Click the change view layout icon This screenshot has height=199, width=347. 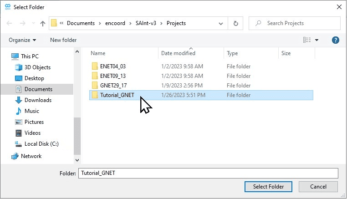(307, 40)
